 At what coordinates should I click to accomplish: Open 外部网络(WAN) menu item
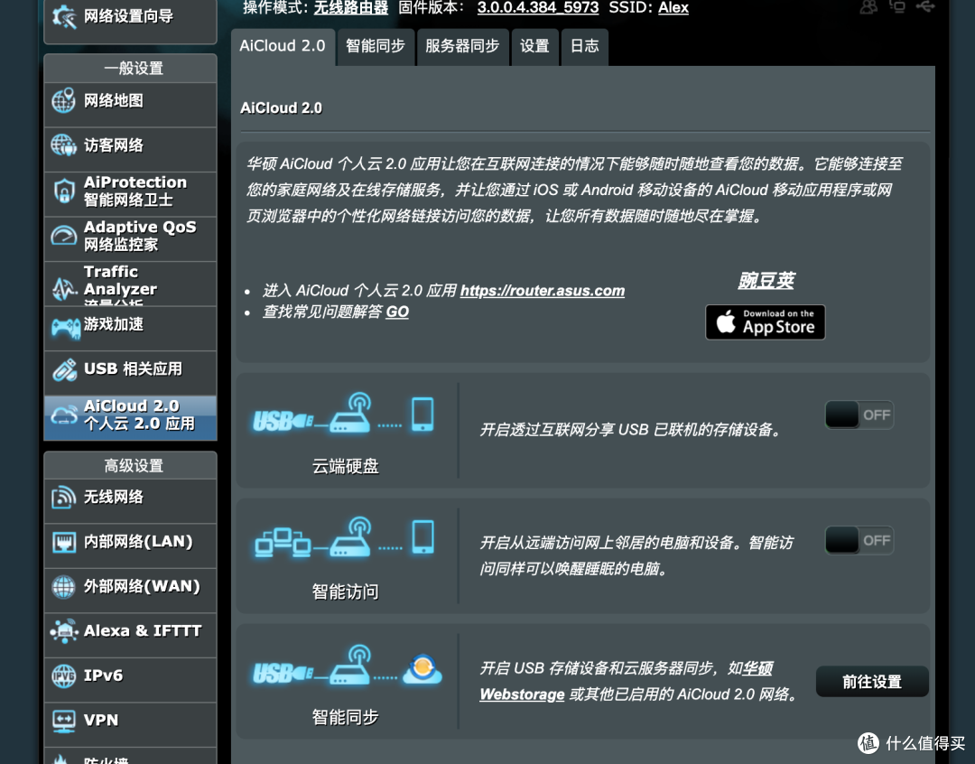point(130,591)
